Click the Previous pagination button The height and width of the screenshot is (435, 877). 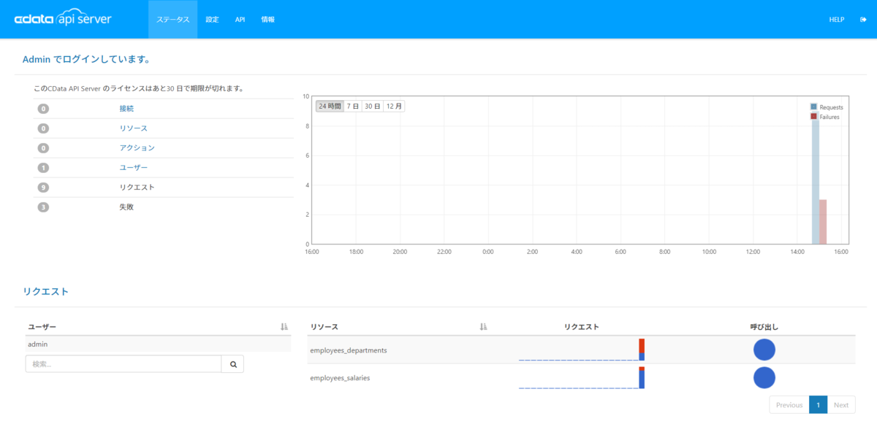(x=789, y=404)
